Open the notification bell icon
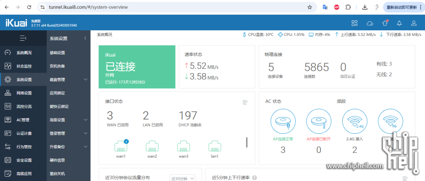Viewport: 425px width, 181px height. point(399,23)
